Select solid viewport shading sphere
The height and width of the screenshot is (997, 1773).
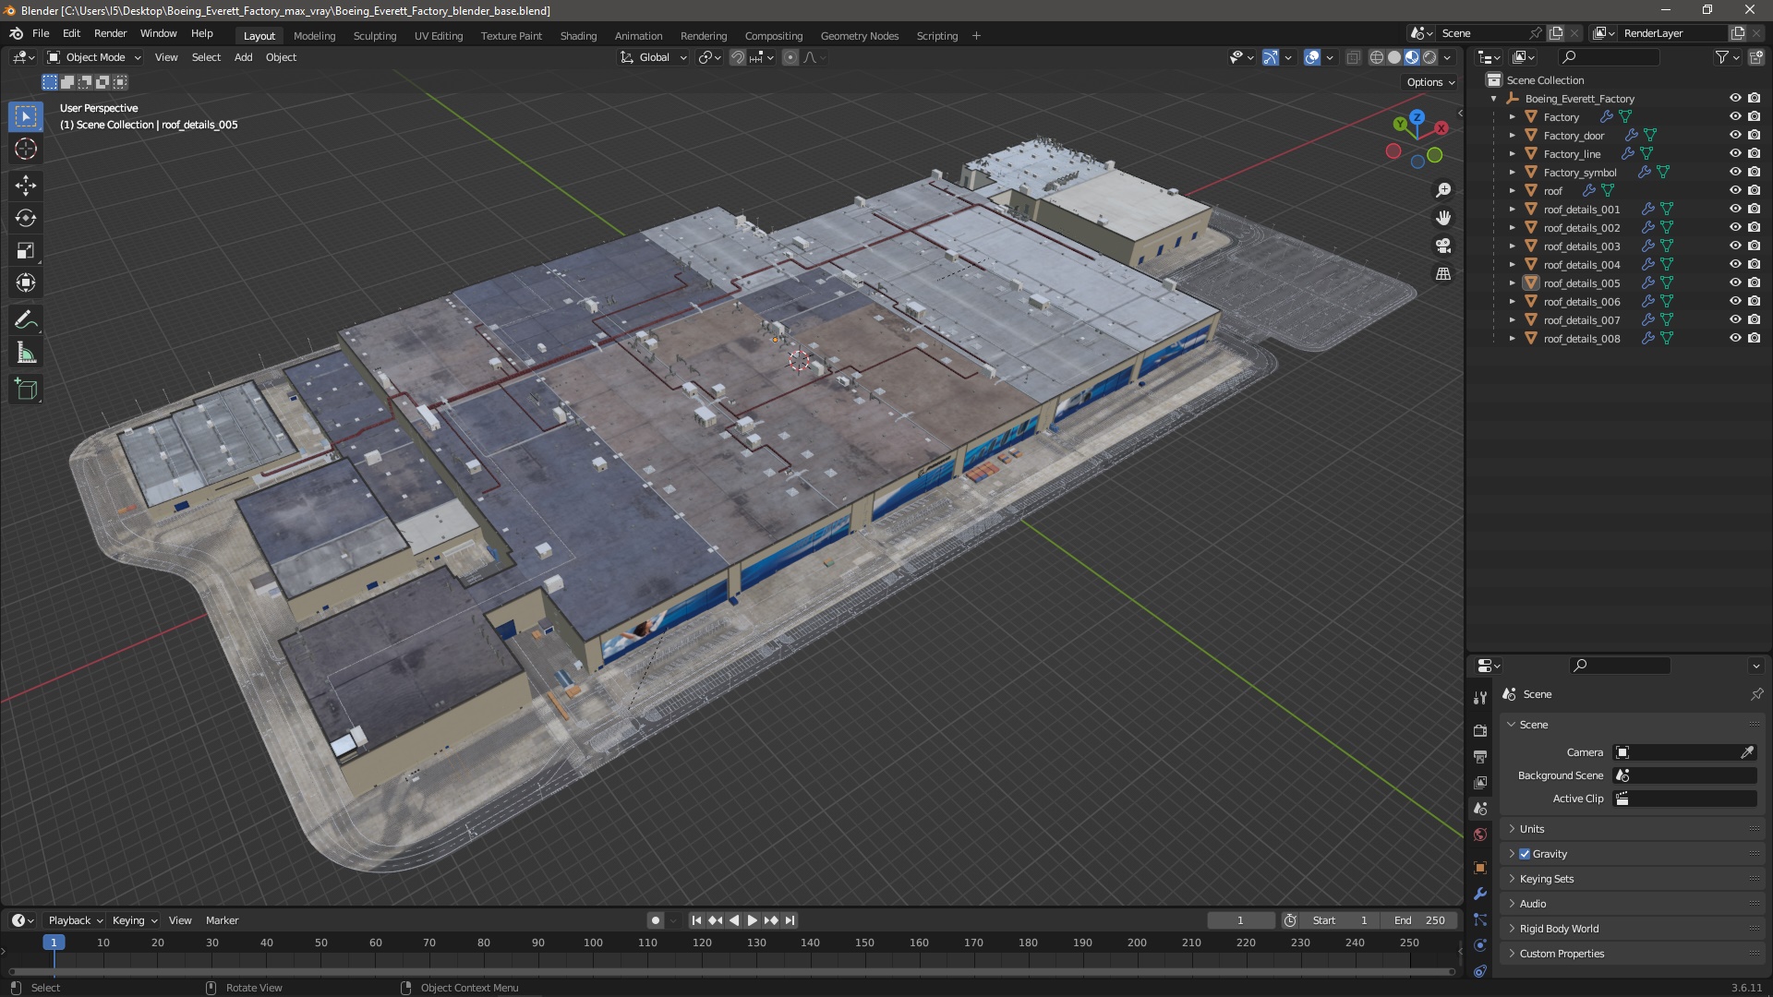(1394, 57)
